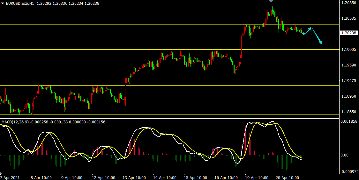Screen dimensions: 359x180
Task: Click the 13 Apr 10:00 time label
Action: pyautogui.click(x=134, y=178)
